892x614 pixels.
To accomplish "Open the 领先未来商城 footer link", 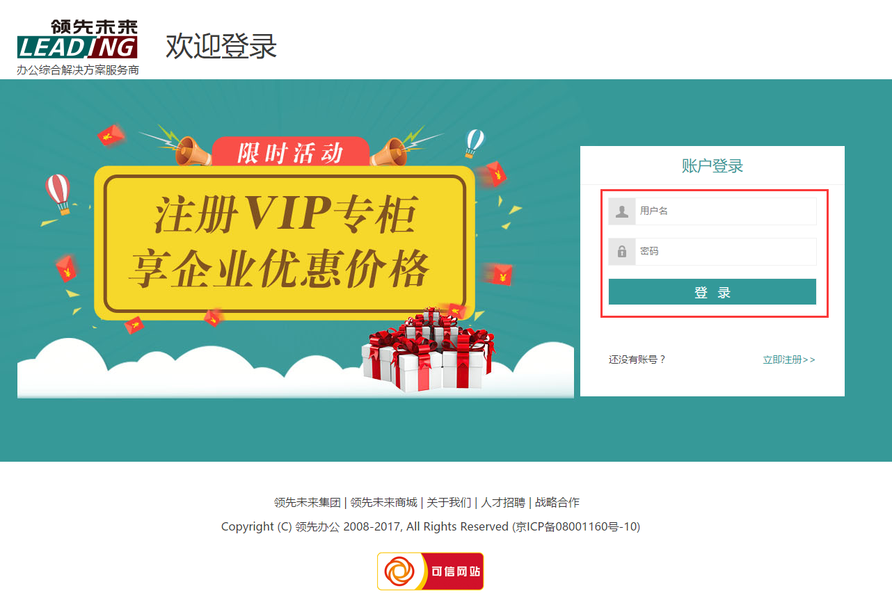I will (383, 502).
